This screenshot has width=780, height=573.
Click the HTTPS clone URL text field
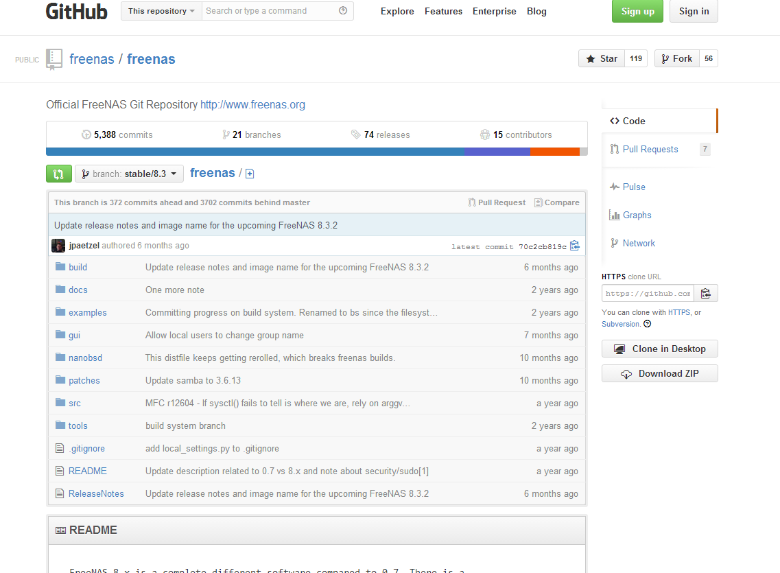coord(648,294)
